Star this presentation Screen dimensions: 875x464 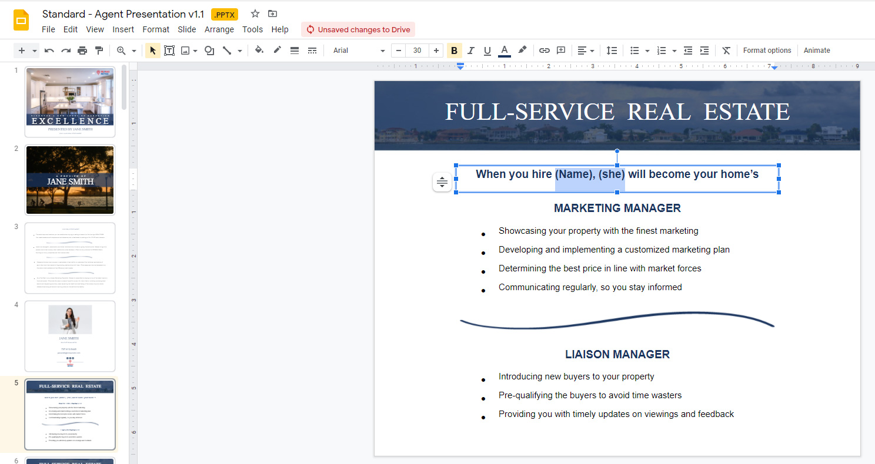pyautogui.click(x=255, y=14)
